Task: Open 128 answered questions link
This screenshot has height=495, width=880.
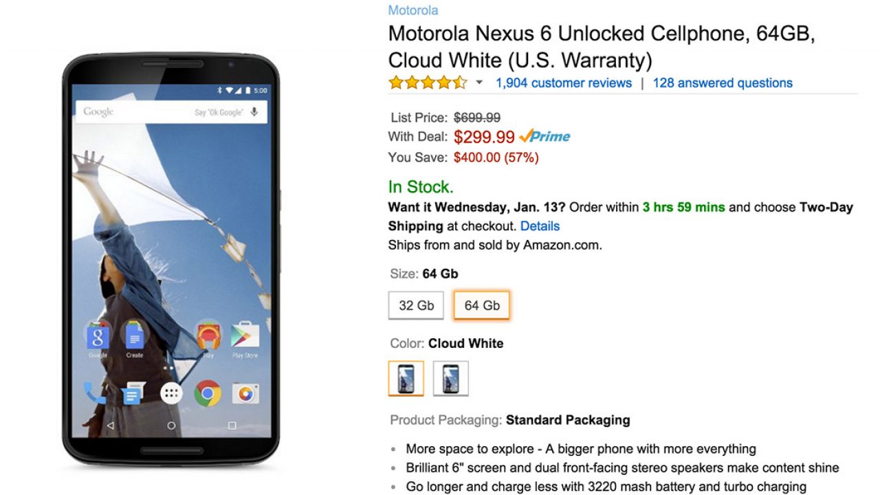Action: (723, 83)
